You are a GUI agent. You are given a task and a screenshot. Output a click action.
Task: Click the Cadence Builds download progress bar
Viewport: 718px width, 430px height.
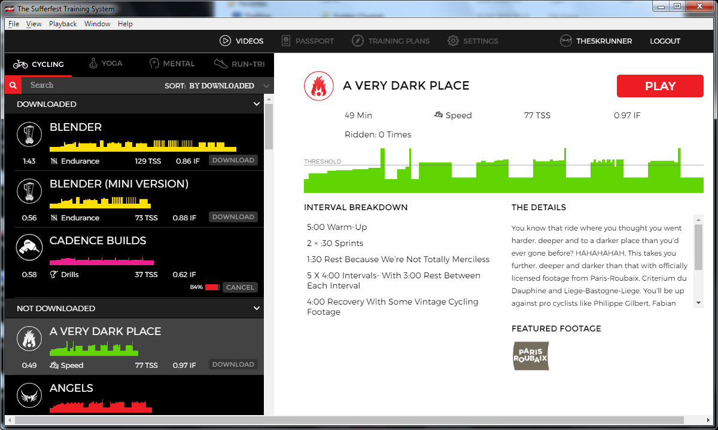(212, 287)
